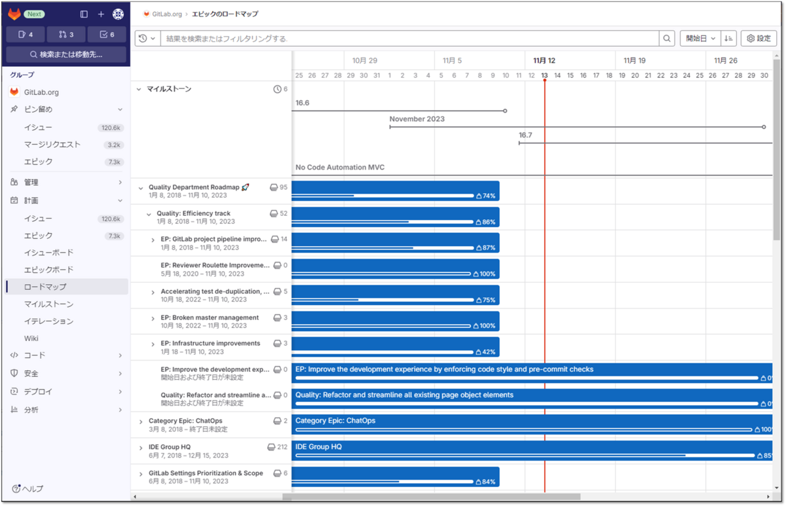Screen dimensions: 786x506
Task: Open ヘルプ at sidebar bottom
Action: (28, 489)
